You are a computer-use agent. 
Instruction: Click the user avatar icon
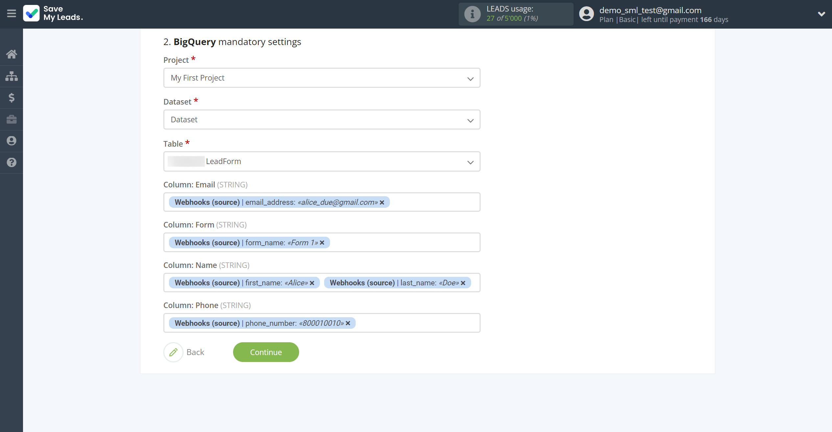coord(586,14)
